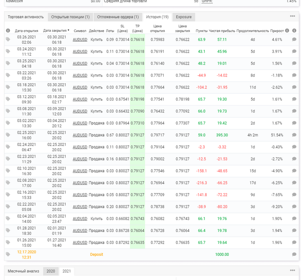Select the Exposure tab

(184, 17)
